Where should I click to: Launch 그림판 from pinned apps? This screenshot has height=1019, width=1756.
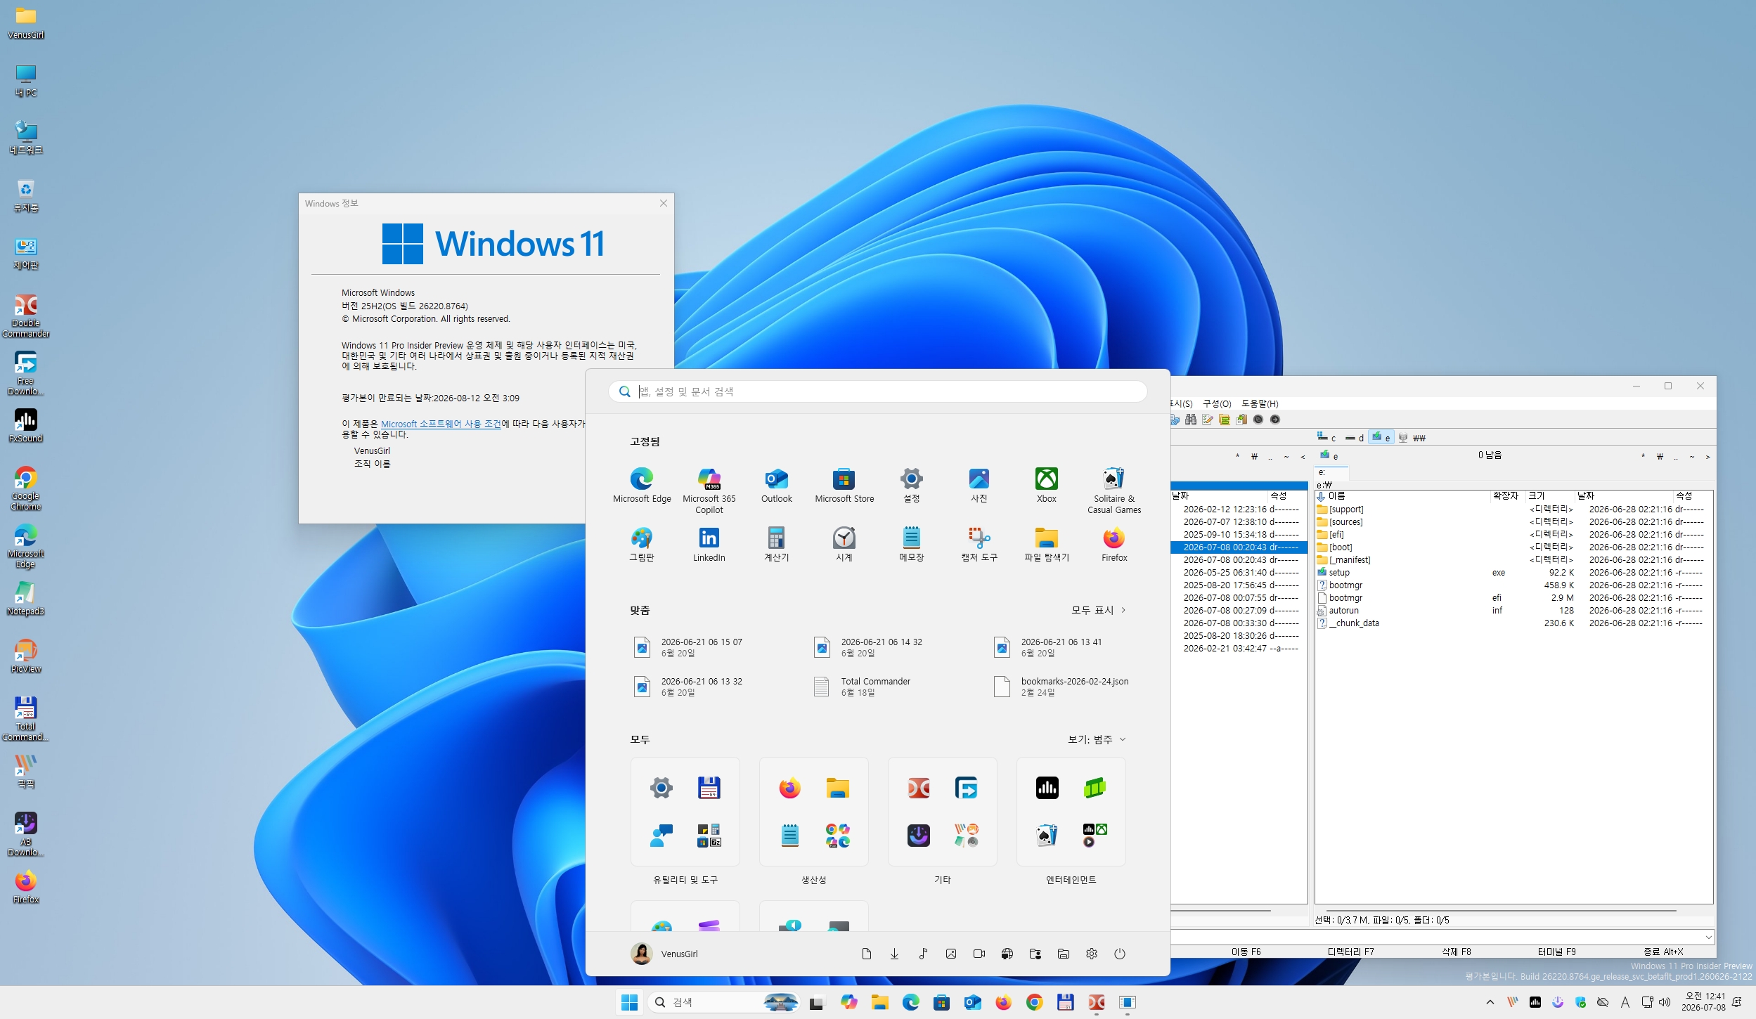pyautogui.click(x=642, y=545)
